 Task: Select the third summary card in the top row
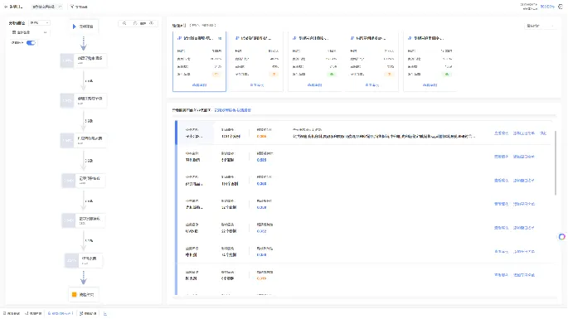(x=314, y=61)
